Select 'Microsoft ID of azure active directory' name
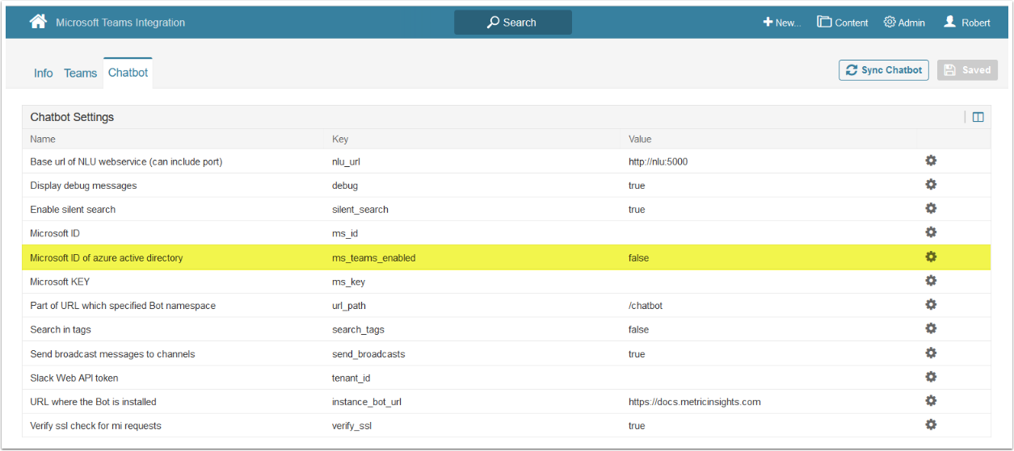Image resolution: width=1014 pixels, height=451 pixels. pos(107,258)
